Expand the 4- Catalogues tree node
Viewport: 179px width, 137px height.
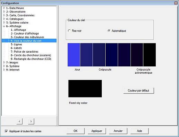tap(4, 19)
